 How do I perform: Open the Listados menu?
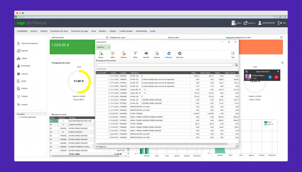coord(113,31)
